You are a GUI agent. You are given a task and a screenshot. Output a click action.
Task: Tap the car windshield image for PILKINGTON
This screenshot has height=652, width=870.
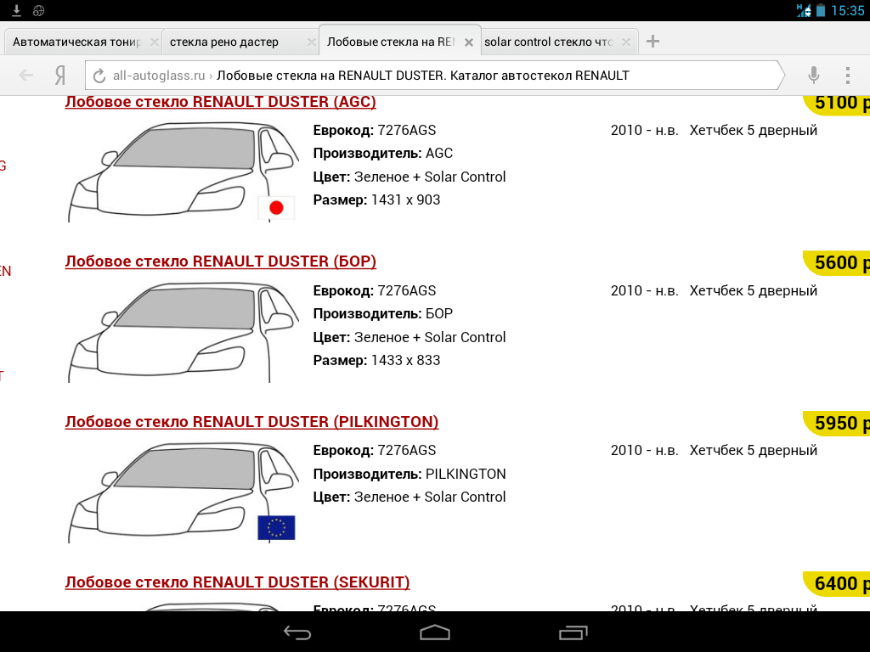pos(184,492)
